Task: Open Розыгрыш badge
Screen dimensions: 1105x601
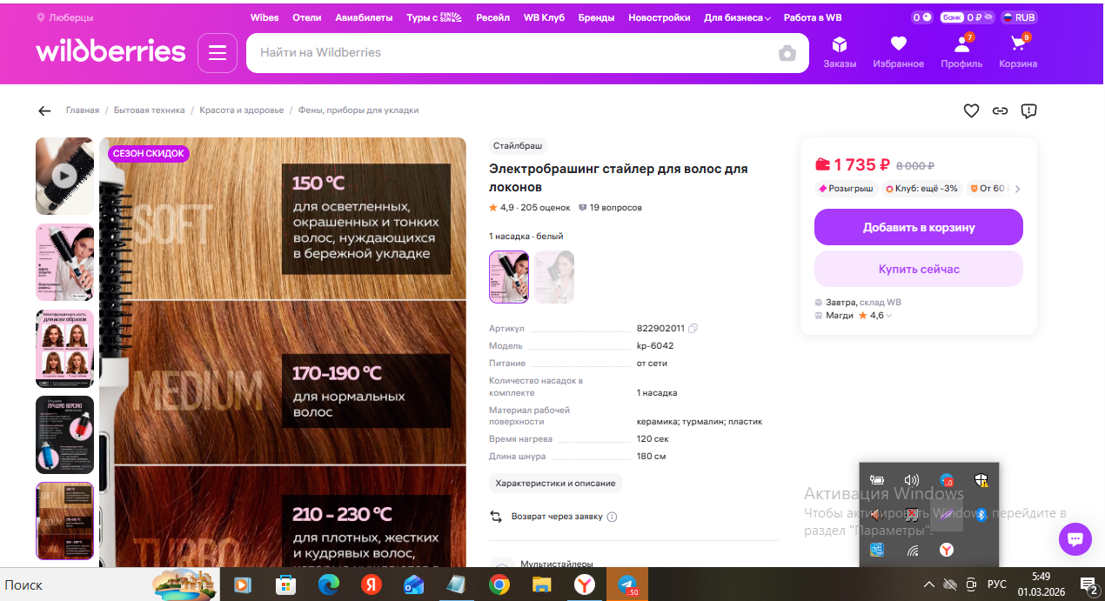Action: 846,189
